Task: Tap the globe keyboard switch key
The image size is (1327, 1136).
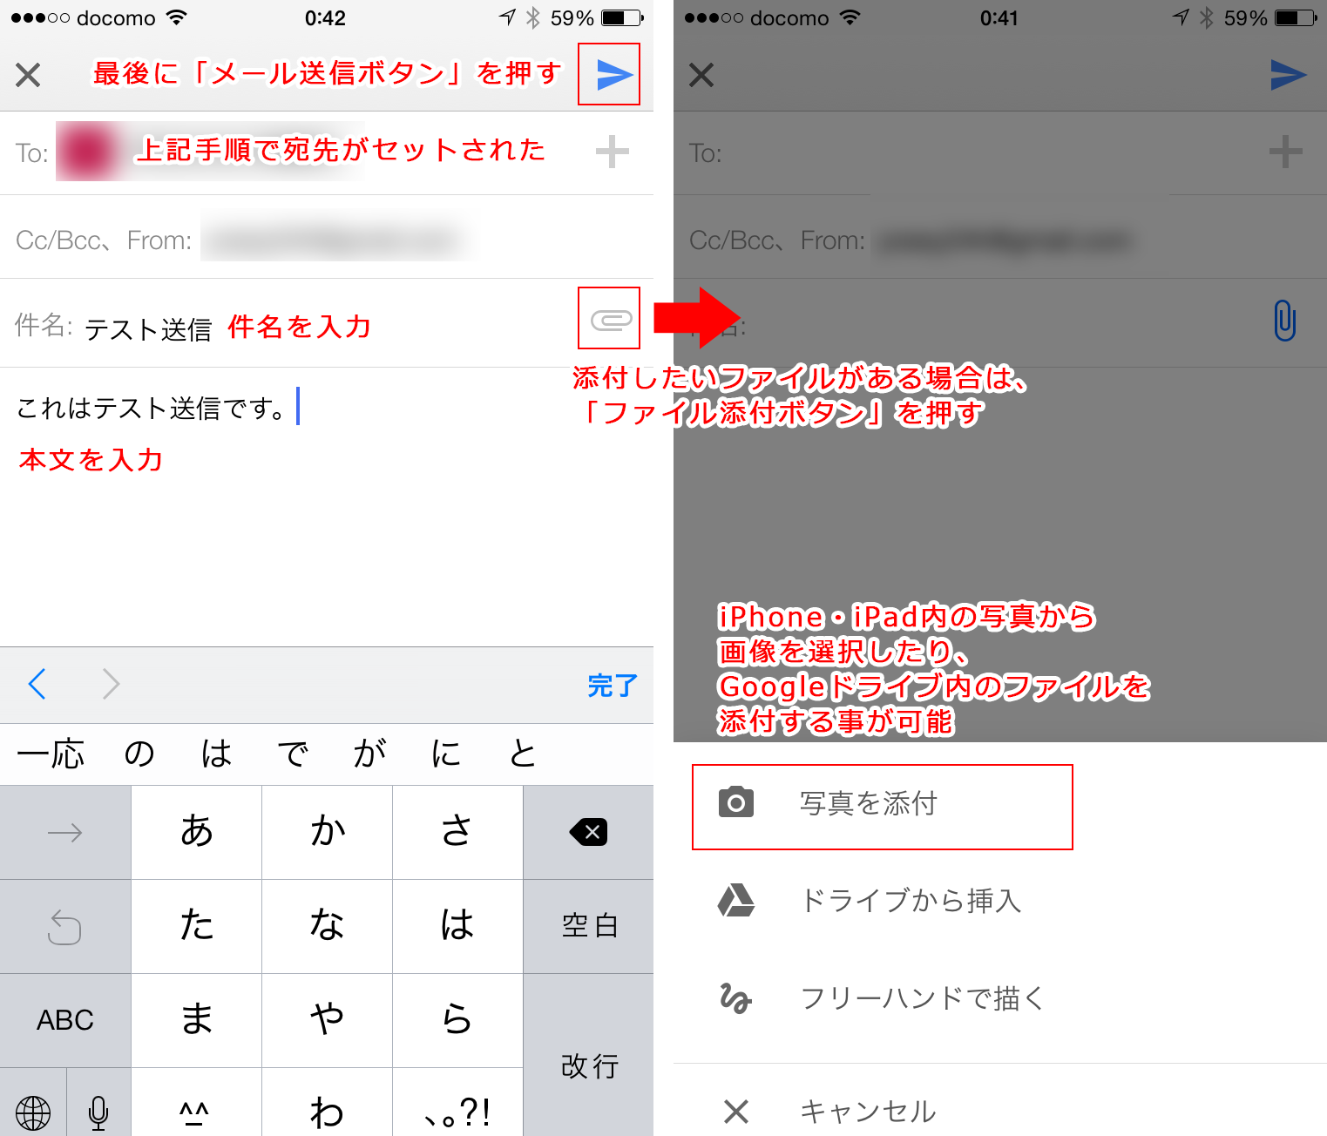Action: tap(33, 1112)
